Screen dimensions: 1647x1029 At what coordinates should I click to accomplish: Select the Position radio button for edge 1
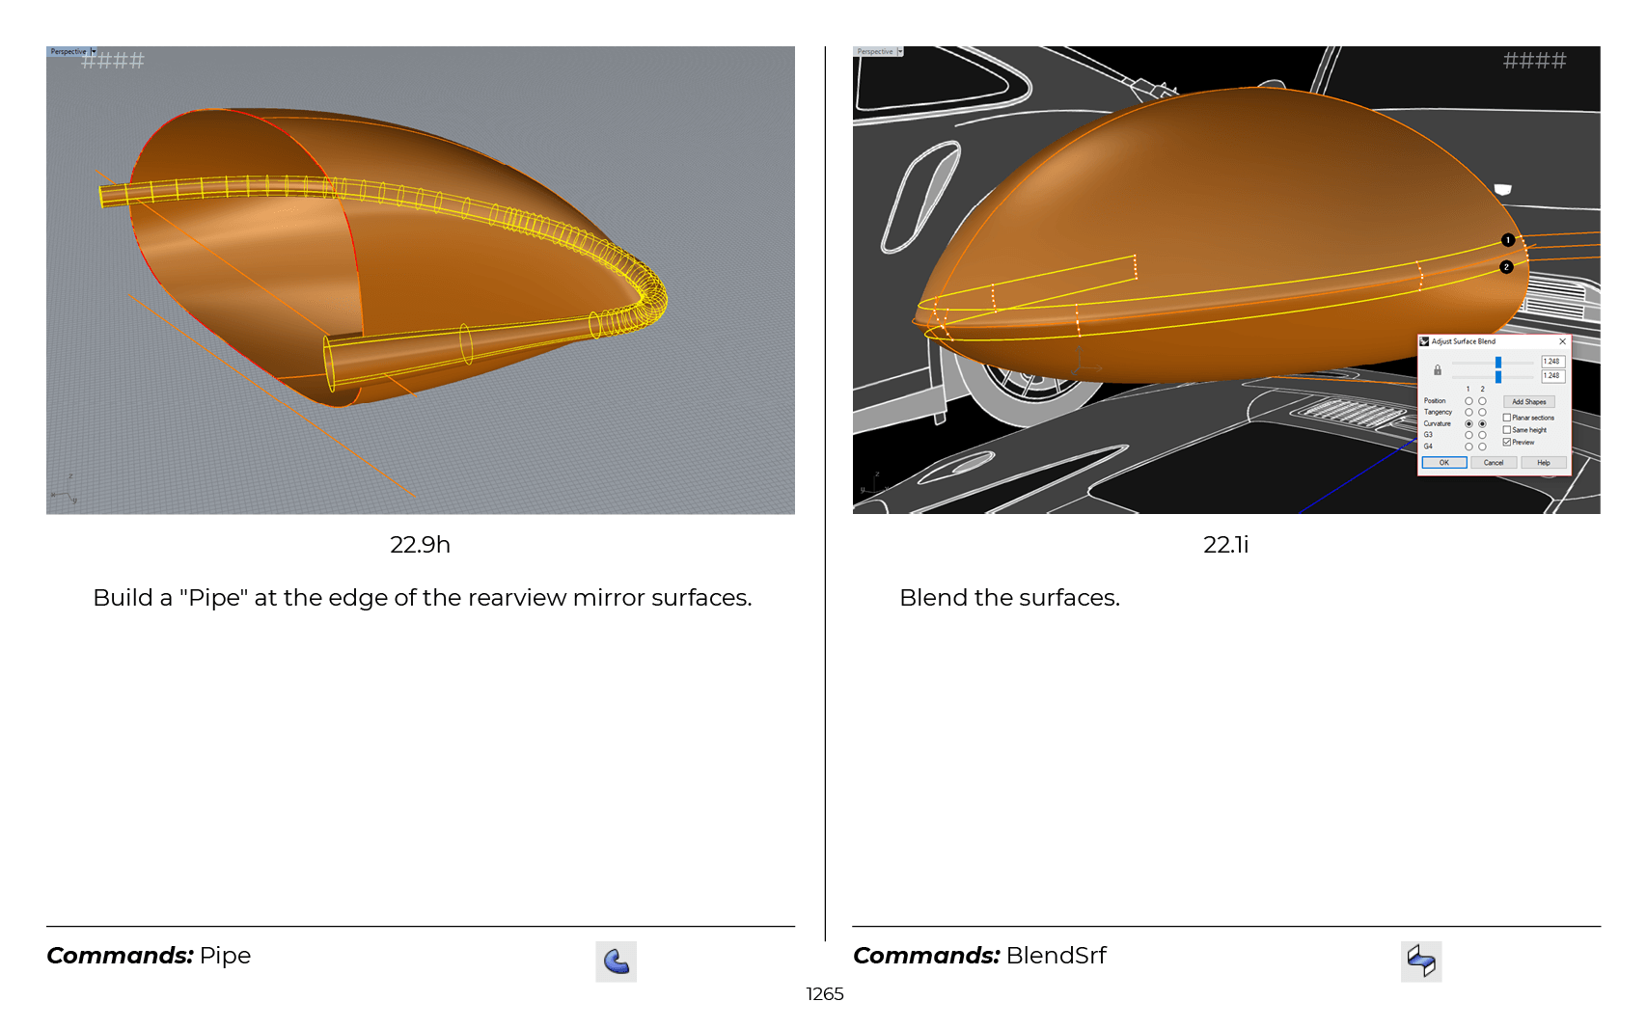1469,401
